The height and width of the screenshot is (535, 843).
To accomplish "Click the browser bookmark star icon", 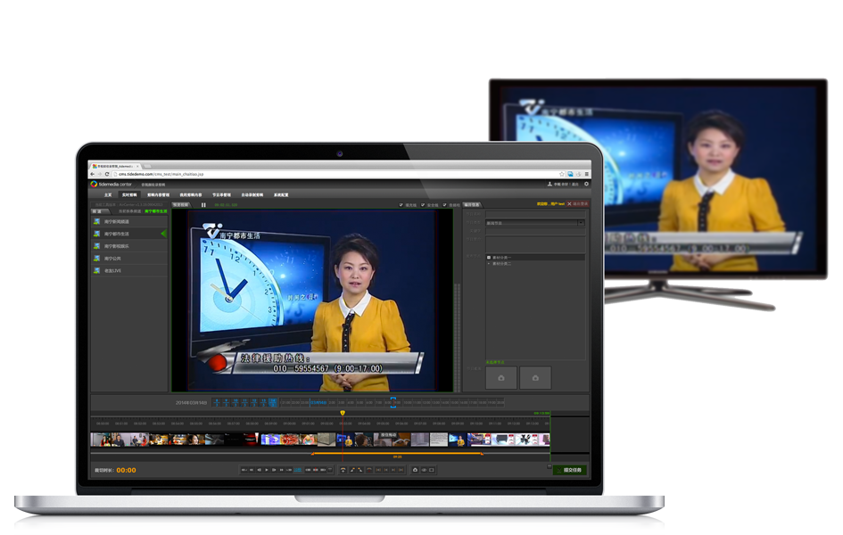I will pos(561,174).
